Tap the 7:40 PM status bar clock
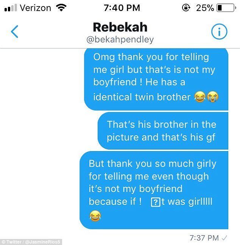Viewport: 240px width, 245px height. [122, 8]
